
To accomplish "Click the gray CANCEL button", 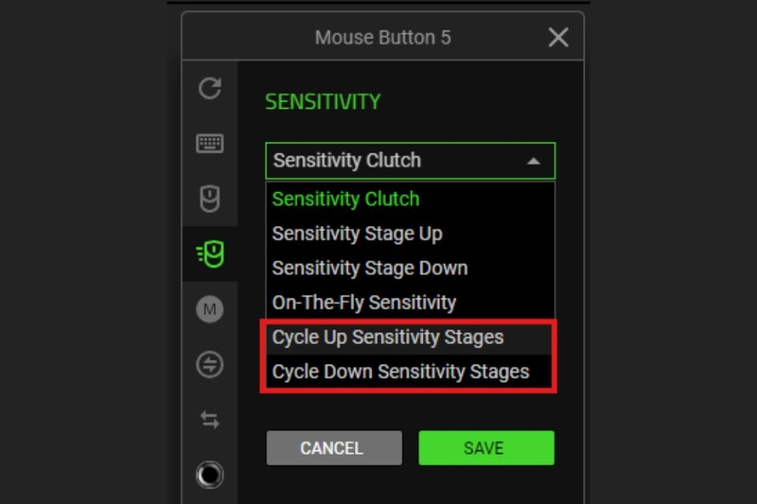I will [x=334, y=448].
